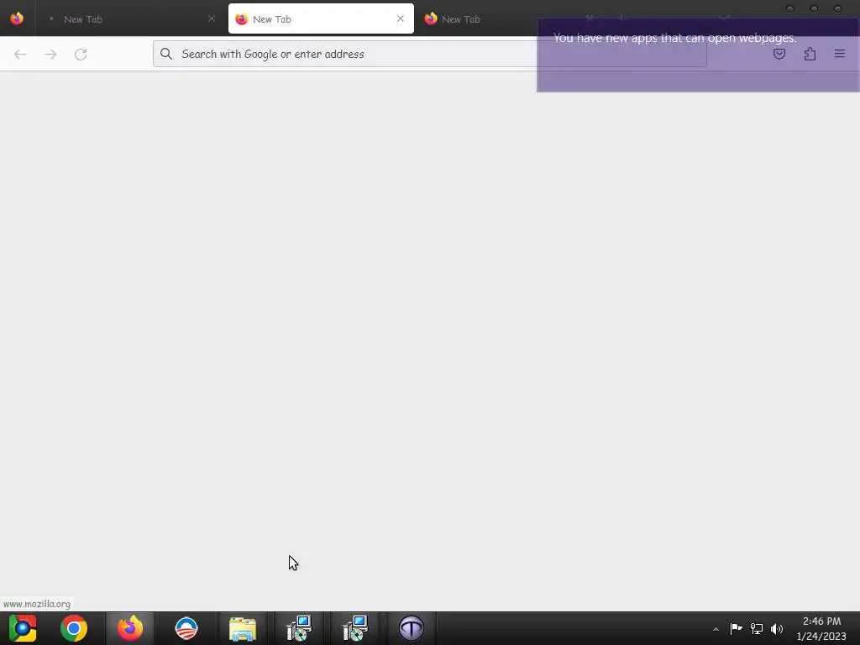
Task: Open File Explorer from the taskbar
Action: (x=243, y=628)
